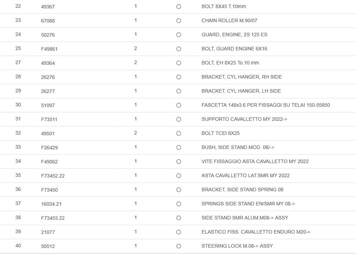Choose the GUARD, ENGINE, 2S 125 ES radio

179,35
